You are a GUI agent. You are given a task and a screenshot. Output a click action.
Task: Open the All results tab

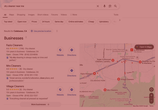(5, 15)
